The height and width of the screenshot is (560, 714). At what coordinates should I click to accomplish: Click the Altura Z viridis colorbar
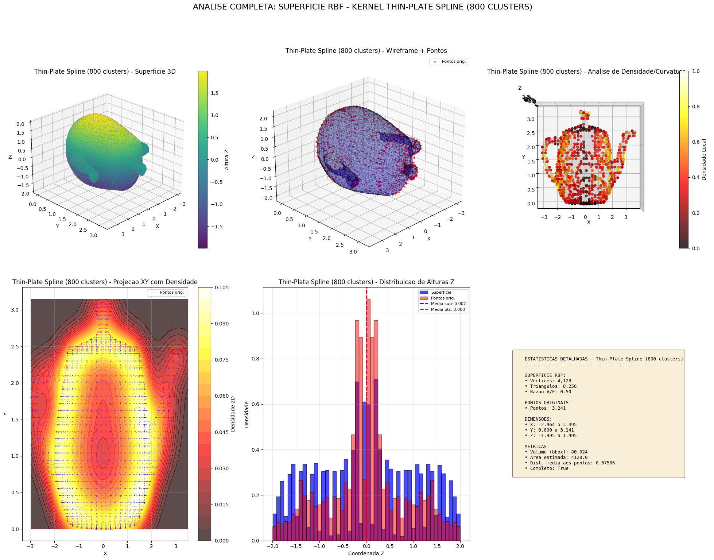tap(202, 159)
